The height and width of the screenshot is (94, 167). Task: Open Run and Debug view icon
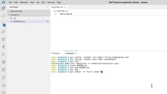3,31
